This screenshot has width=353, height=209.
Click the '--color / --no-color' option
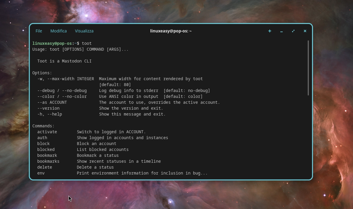tap(62, 96)
